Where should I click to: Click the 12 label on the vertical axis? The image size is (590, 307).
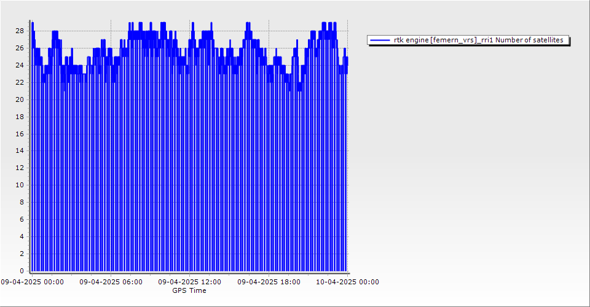(20, 168)
